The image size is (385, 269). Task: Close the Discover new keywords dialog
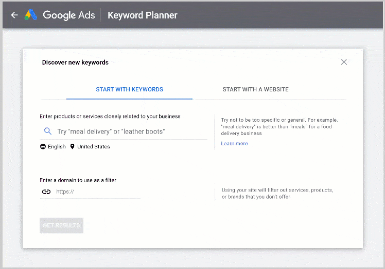(x=344, y=62)
